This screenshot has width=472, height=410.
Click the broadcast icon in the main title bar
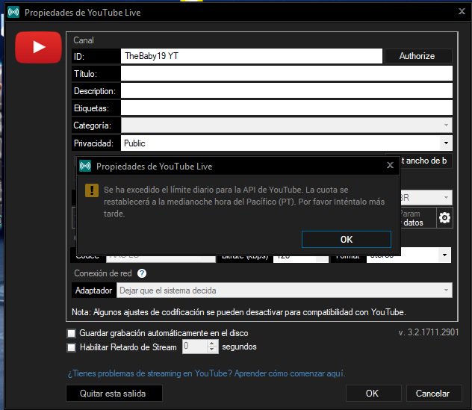coord(13,13)
